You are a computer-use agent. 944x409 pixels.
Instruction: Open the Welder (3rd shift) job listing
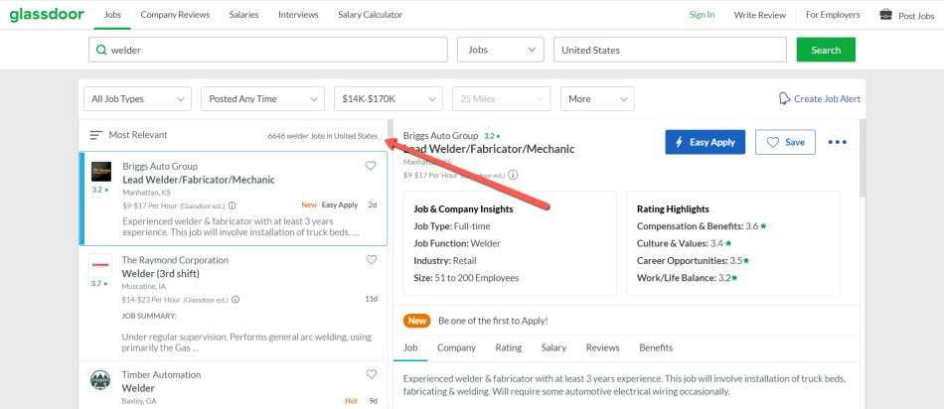pos(160,274)
